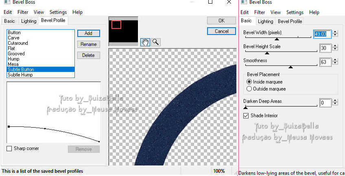The height and width of the screenshot is (176, 345).
Task: Choose Inside marquee bevel placement
Action: (x=249, y=82)
